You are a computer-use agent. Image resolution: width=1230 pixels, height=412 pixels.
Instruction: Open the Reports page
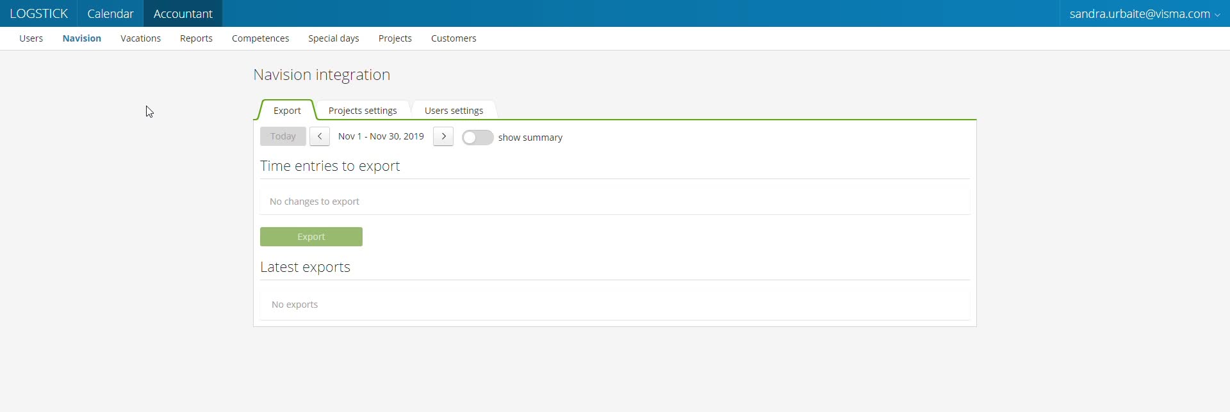coord(196,38)
